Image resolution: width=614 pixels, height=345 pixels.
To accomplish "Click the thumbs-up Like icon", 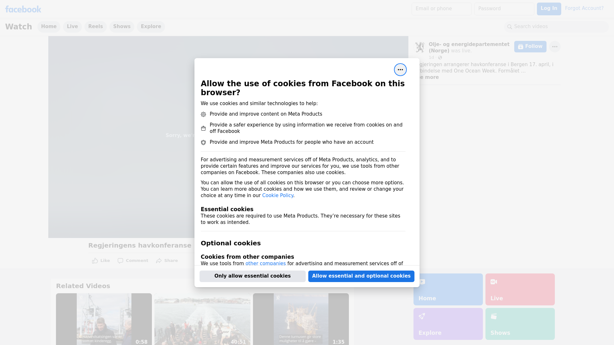I will tap(95, 261).
